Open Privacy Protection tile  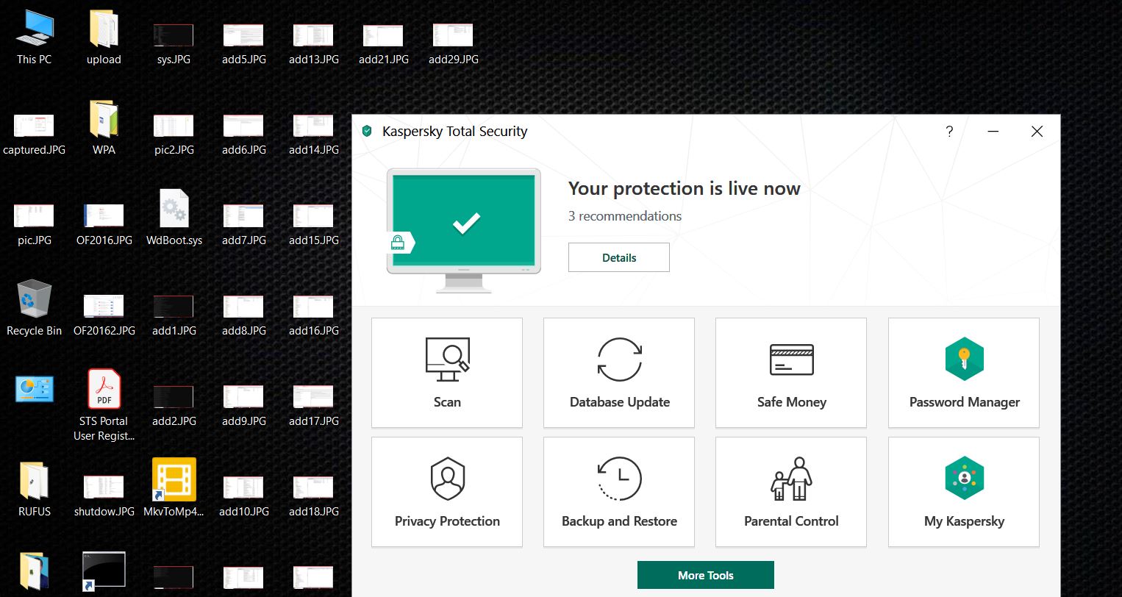[x=447, y=492]
